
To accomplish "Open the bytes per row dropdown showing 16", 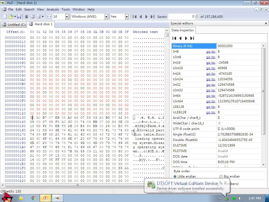I will [67, 17].
